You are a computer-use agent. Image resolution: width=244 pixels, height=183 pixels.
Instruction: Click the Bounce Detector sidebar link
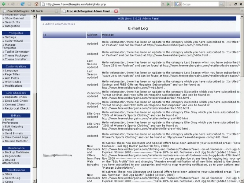click(16, 141)
